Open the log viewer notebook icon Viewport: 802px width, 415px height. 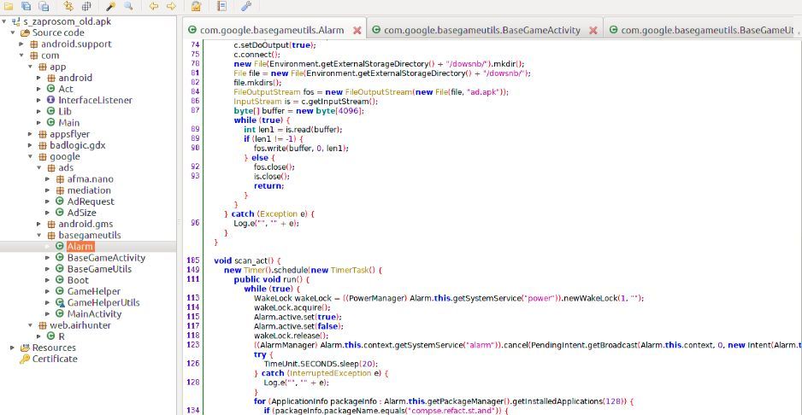[x=221, y=6]
